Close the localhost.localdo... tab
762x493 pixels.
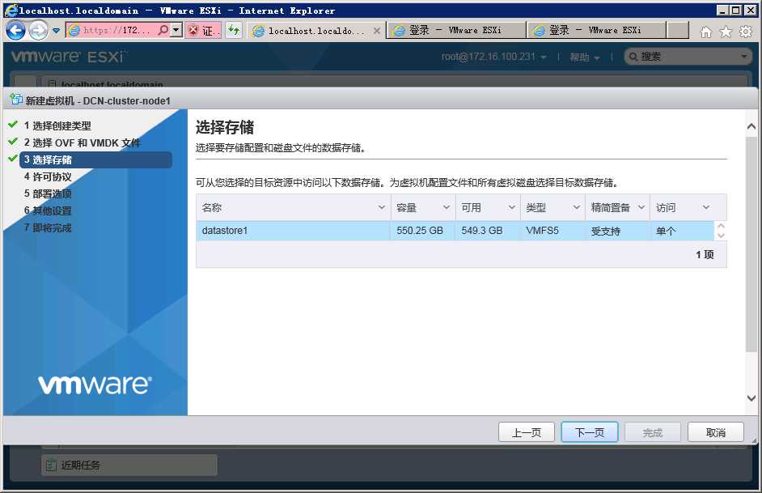pyautogui.click(x=377, y=31)
